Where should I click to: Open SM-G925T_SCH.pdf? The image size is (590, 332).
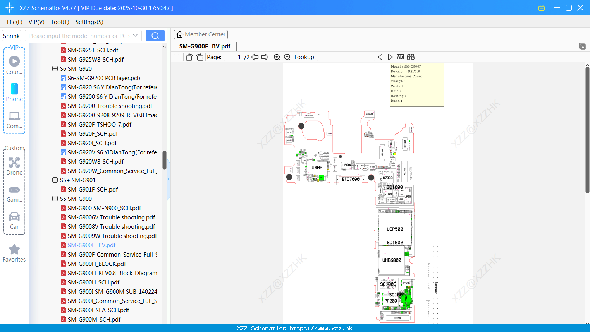tap(93, 50)
